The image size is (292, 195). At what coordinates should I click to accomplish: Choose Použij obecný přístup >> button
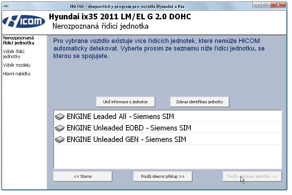[x=163, y=176]
